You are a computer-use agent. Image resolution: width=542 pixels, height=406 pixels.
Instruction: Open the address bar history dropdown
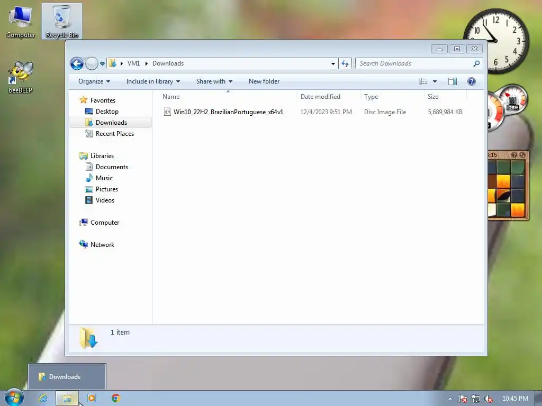tap(333, 63)
